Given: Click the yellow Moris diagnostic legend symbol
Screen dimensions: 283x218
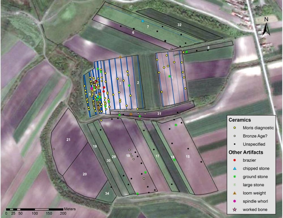Looking at the screenshot, I should [235, 128].
